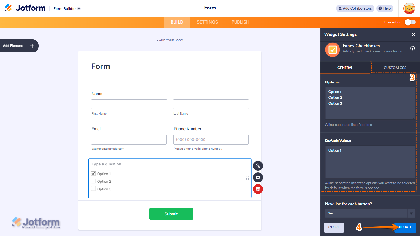
Task: Click the Add Your Logo link
Action: [170, 40]
